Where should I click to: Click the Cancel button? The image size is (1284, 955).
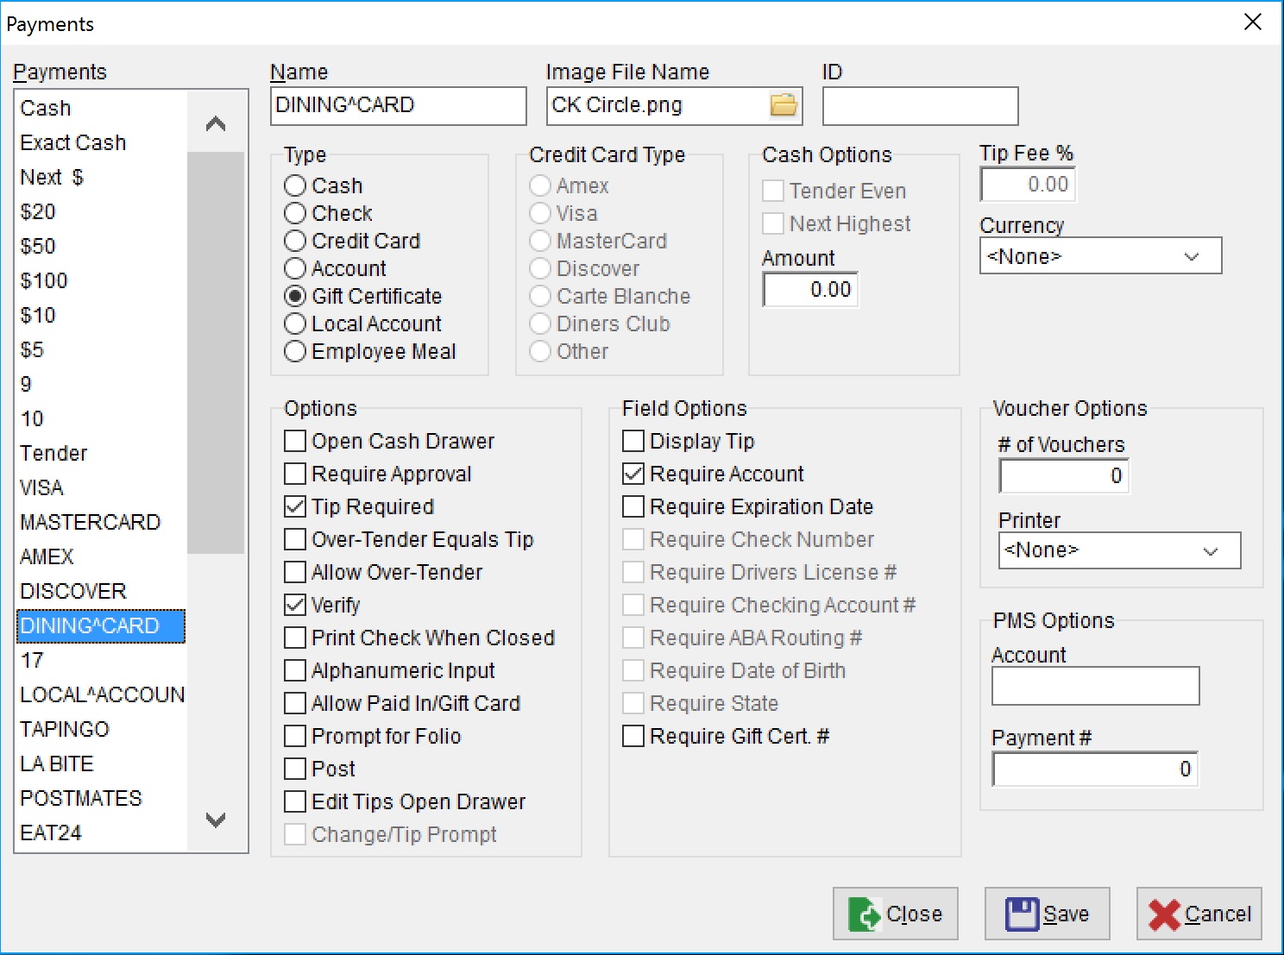1199,914
